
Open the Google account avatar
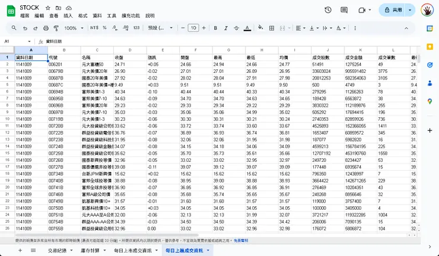pos(427,10)
